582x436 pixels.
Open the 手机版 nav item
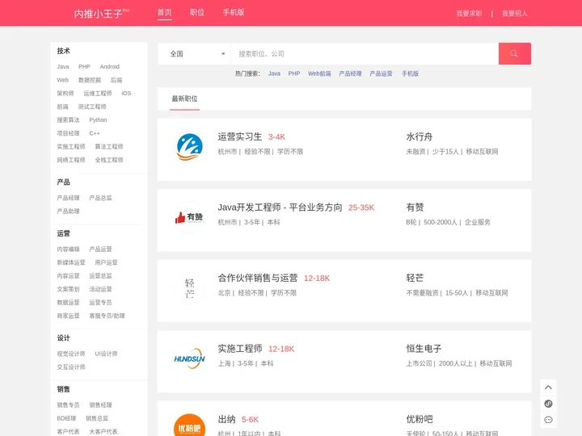point(234,12)
